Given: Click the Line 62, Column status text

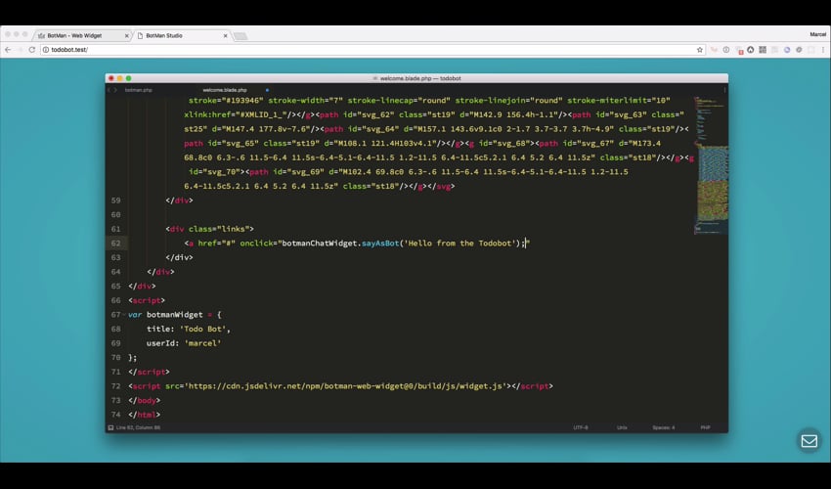Looking at the screenshot, I should pos(138,427).
